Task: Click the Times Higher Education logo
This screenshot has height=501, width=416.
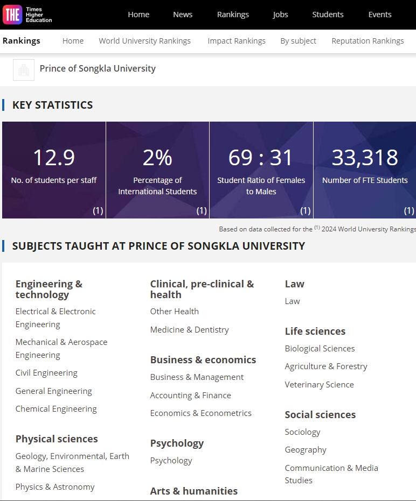Action: pos(27,15)
